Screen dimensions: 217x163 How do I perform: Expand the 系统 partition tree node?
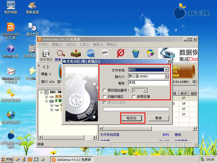click(46, 97)
